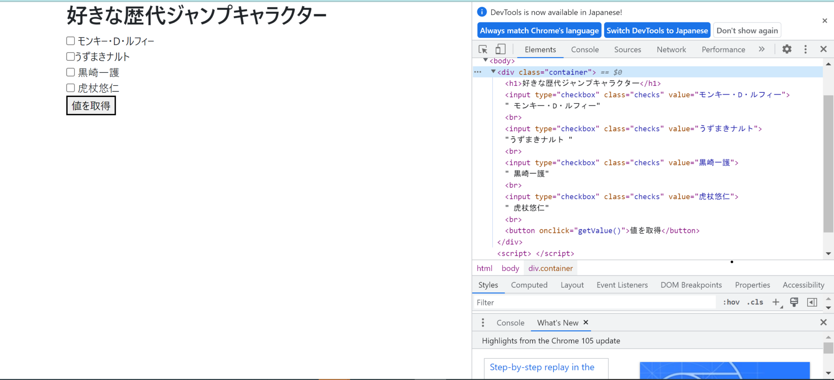Toggle the device emulation toolbar
Image resolution: width=834 pixels, height=380 pixels.
pos(500,49)
